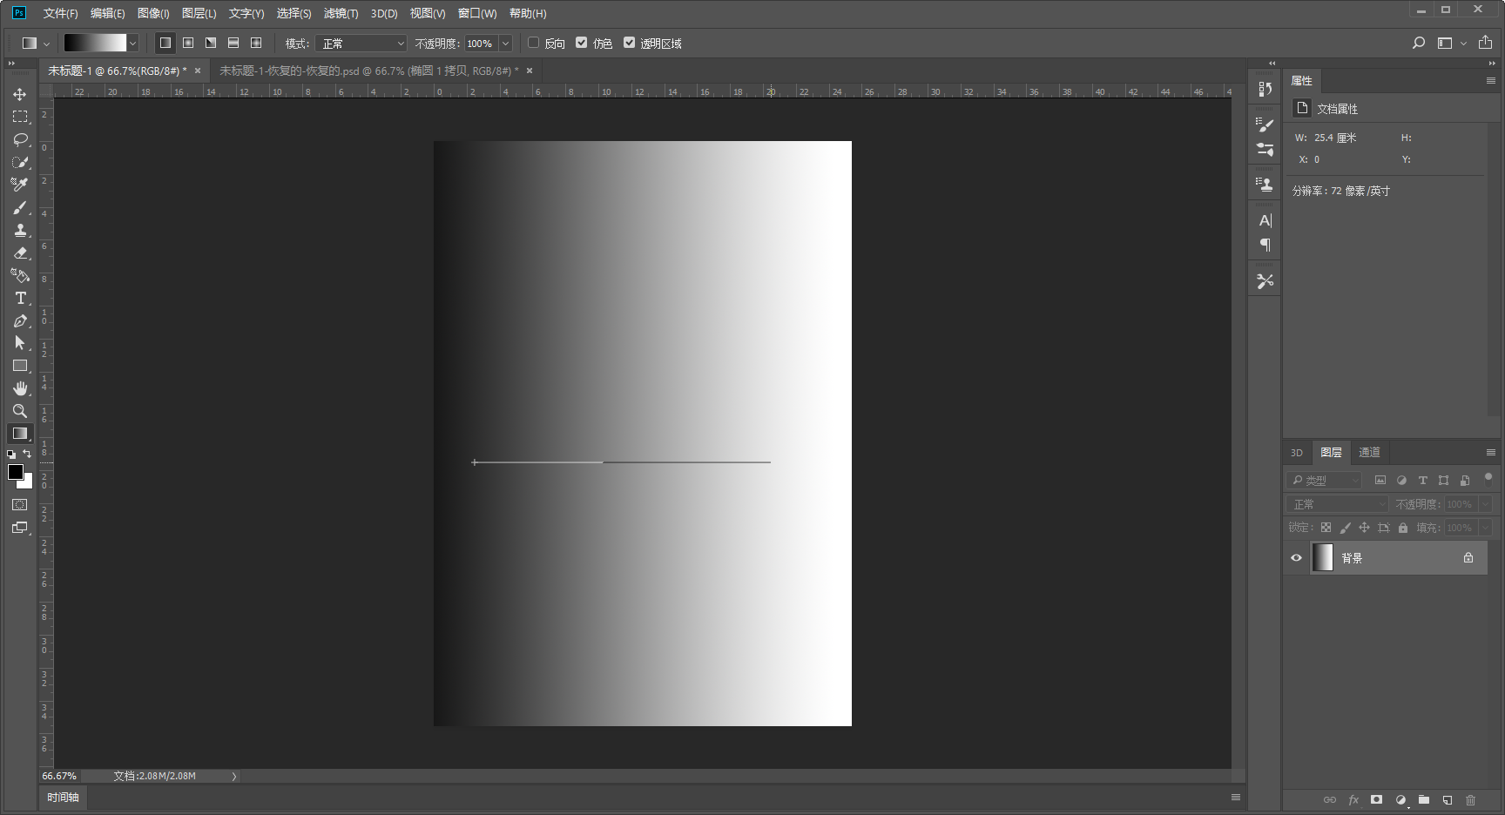The height and width of the screenshot is (815, 1505).
Task: Click the foreground color swatch
Action: coord(15,472)
